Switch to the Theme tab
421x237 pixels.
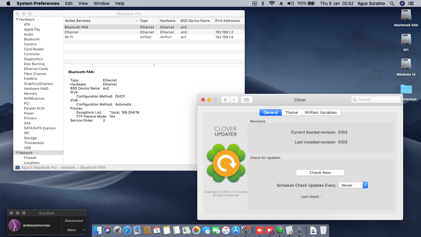291,113
